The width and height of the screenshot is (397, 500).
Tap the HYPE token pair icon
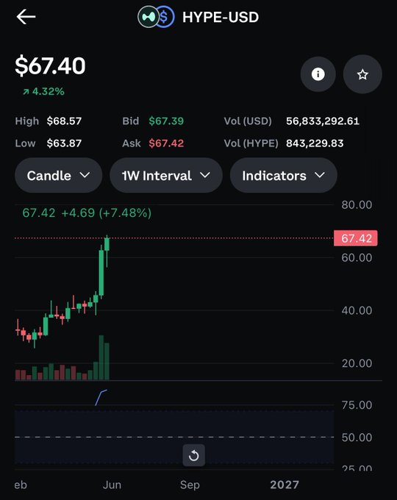point(156,17)
